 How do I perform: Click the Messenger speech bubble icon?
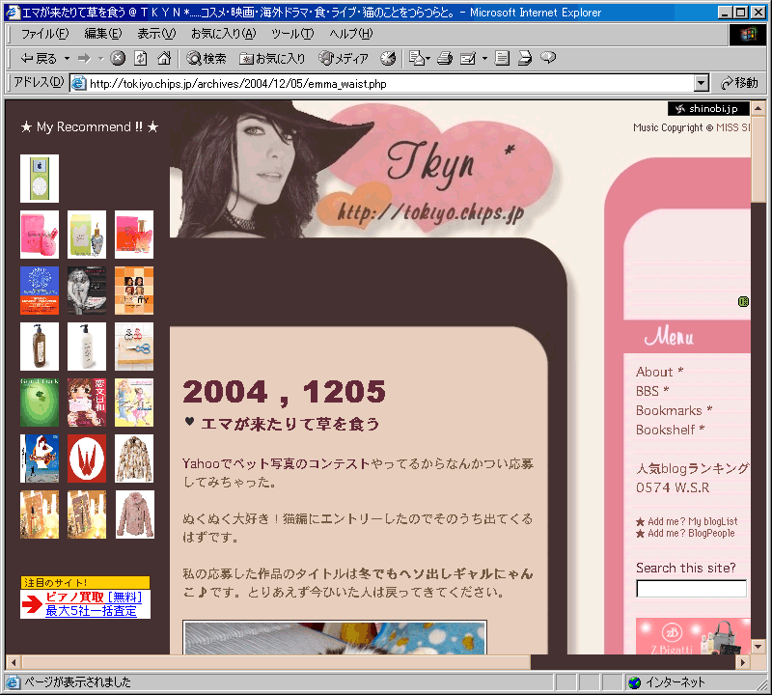548,58
